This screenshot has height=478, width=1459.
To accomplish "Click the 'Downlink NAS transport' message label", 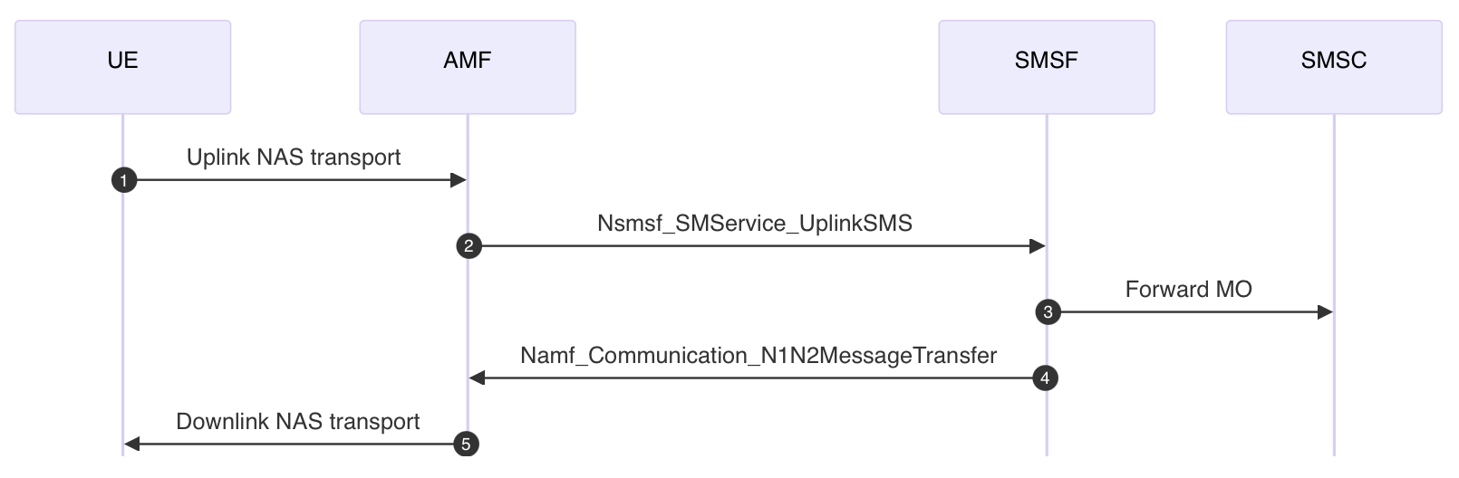I will 298,422.
